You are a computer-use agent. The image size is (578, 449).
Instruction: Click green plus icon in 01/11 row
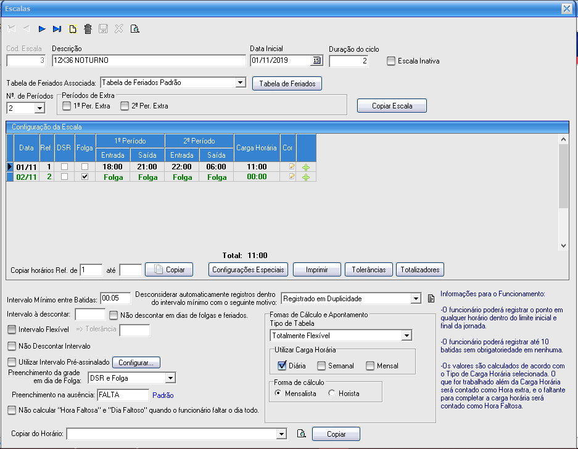pyautogui.click(x=306, y=167)
